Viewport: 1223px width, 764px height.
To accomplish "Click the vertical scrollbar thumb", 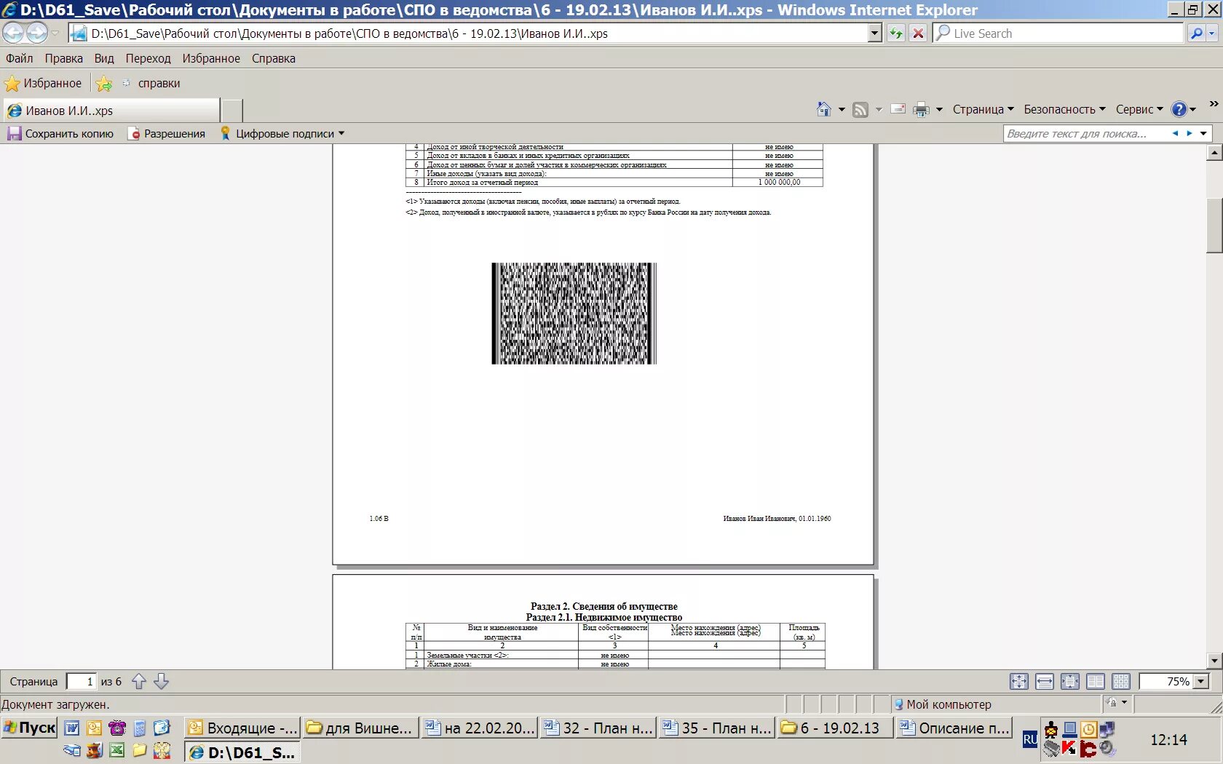I will (1214, 225).
